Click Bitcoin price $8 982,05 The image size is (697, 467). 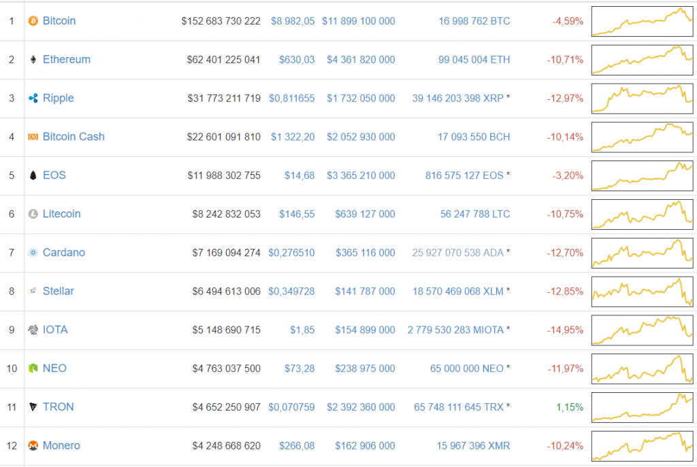pos(293,21)
